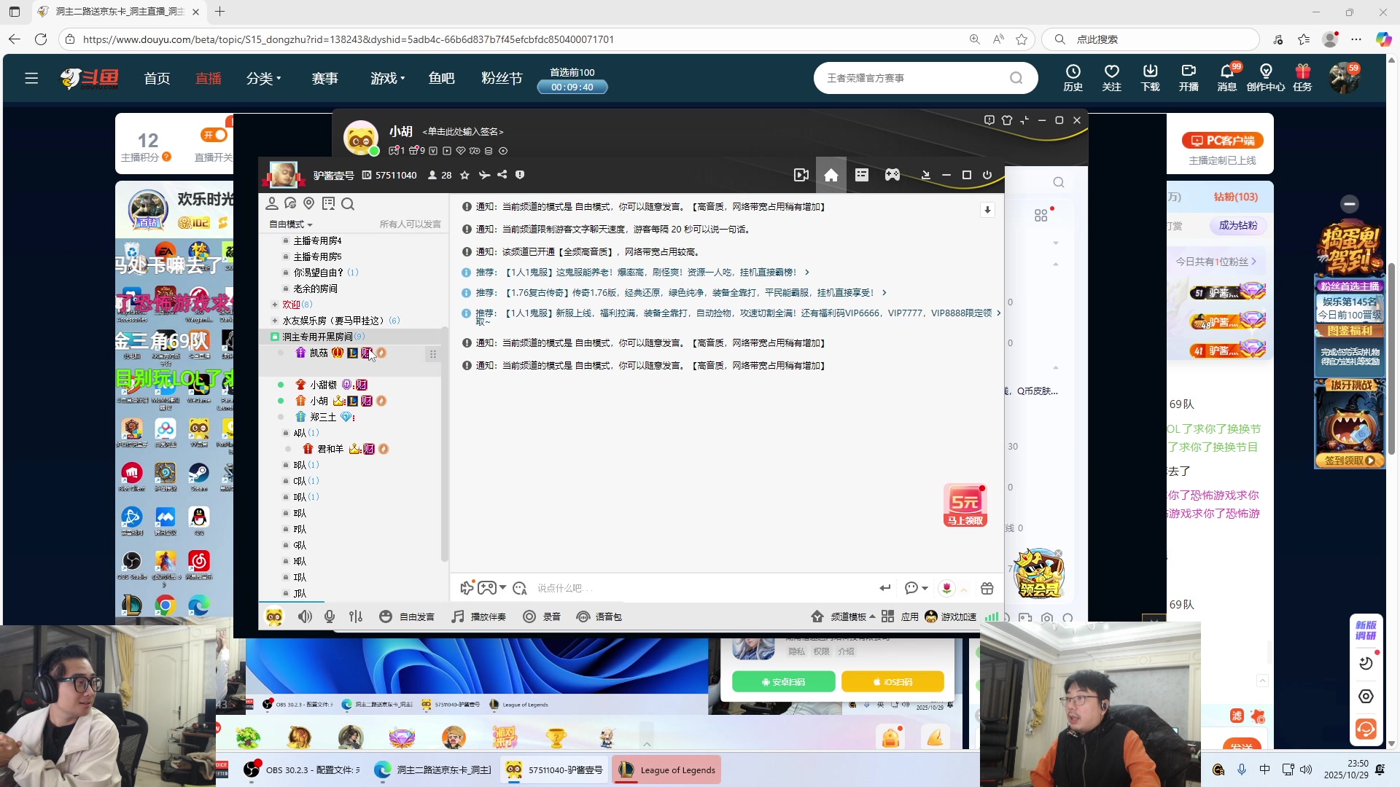The image size is (1400, 787).
Task: Click the PC客户端 button
Action: tap(1222, 141)
